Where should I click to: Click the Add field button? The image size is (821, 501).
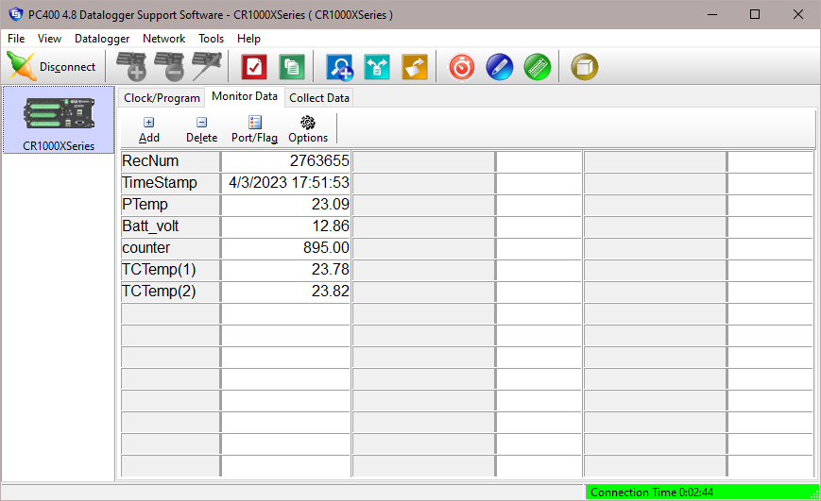tap(149, 129)
